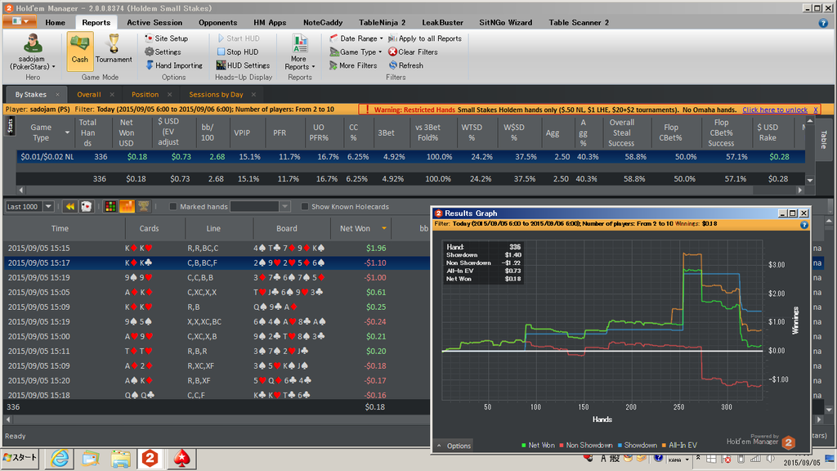
Task: Open Internet Explorer from the taskbar
Action: click(60, 458)
